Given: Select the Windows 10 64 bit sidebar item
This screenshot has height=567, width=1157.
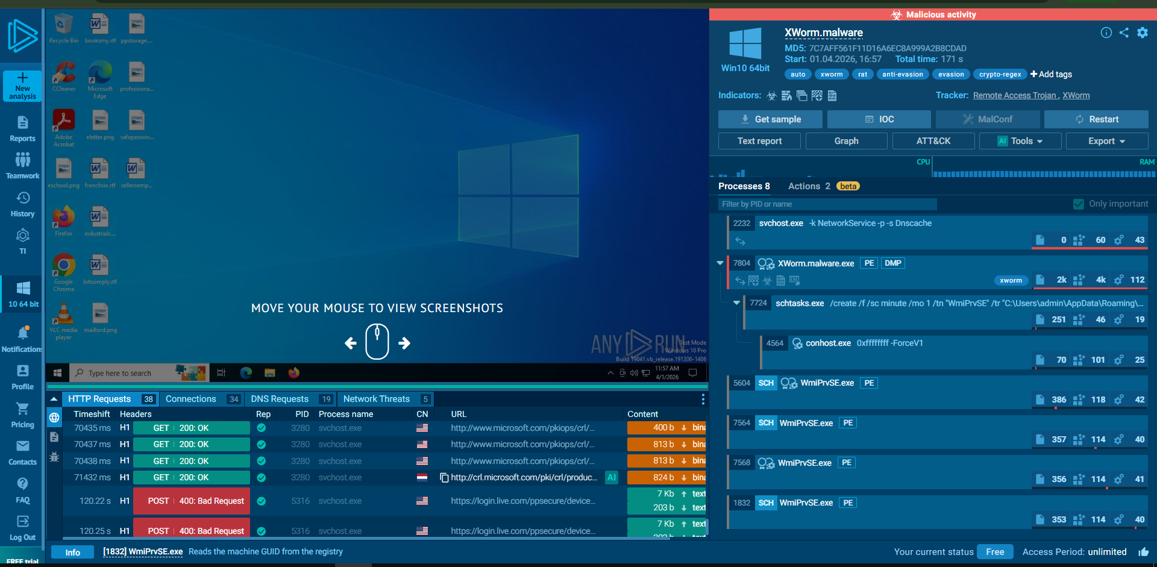Looking at the screenshot, I should point(23,294).
